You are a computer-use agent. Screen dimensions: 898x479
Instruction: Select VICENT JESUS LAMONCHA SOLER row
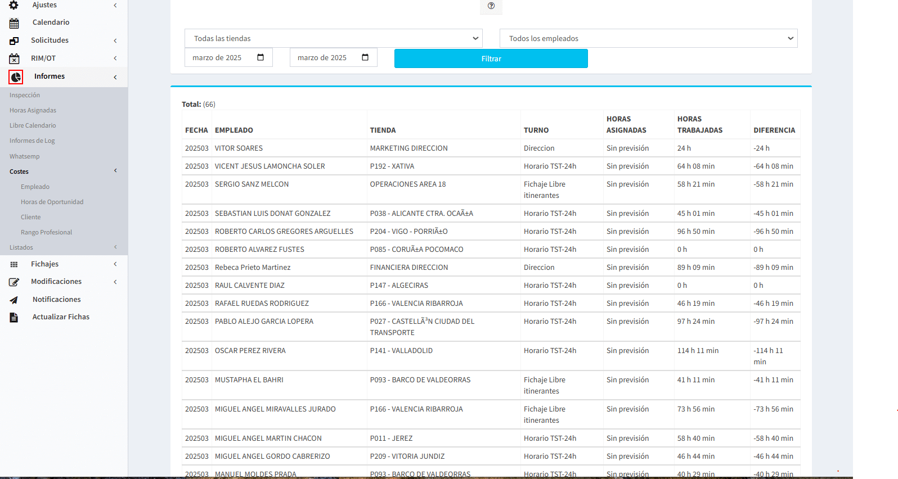click(x=491, y=166)
